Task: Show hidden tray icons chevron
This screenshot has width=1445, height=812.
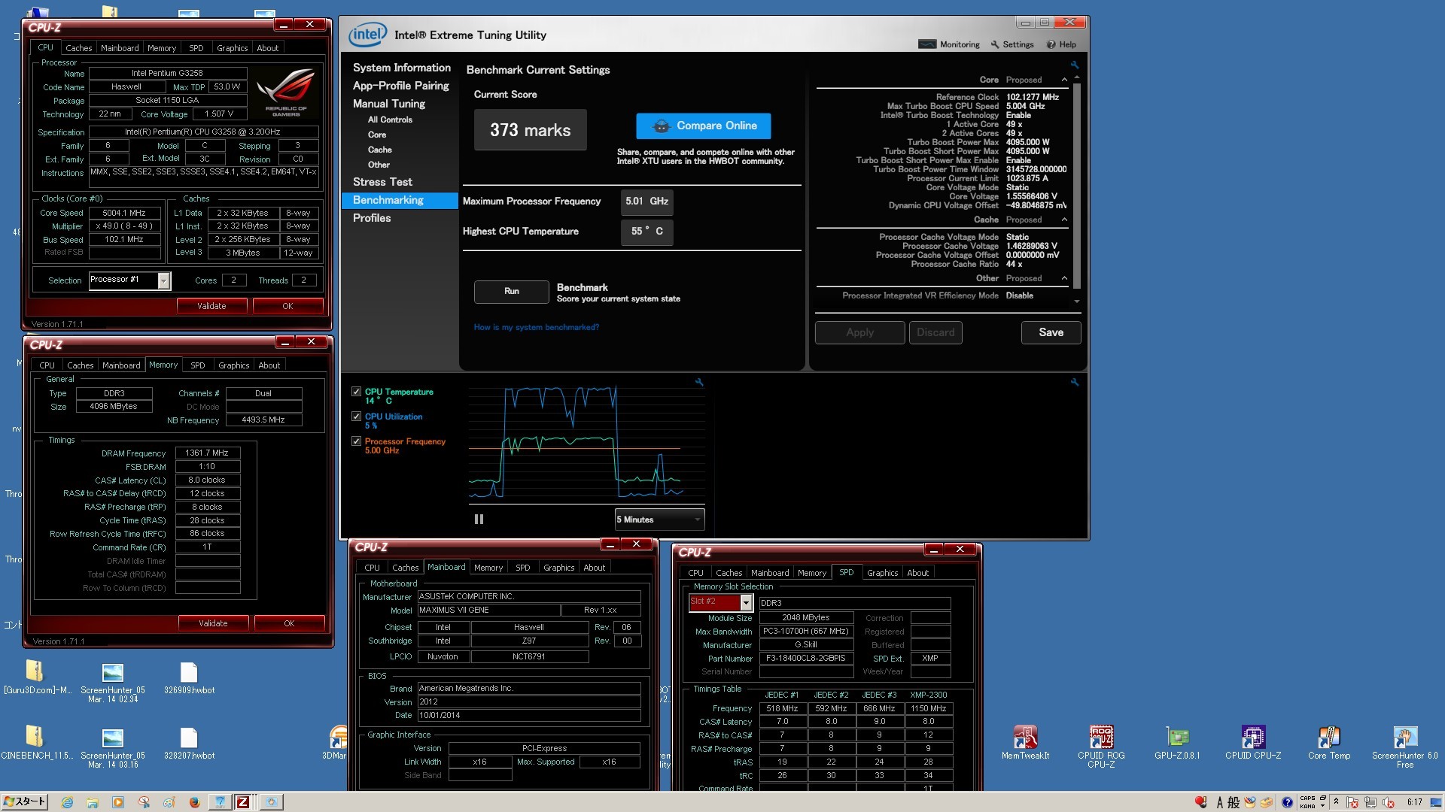Action: (x=1337, y=801)
